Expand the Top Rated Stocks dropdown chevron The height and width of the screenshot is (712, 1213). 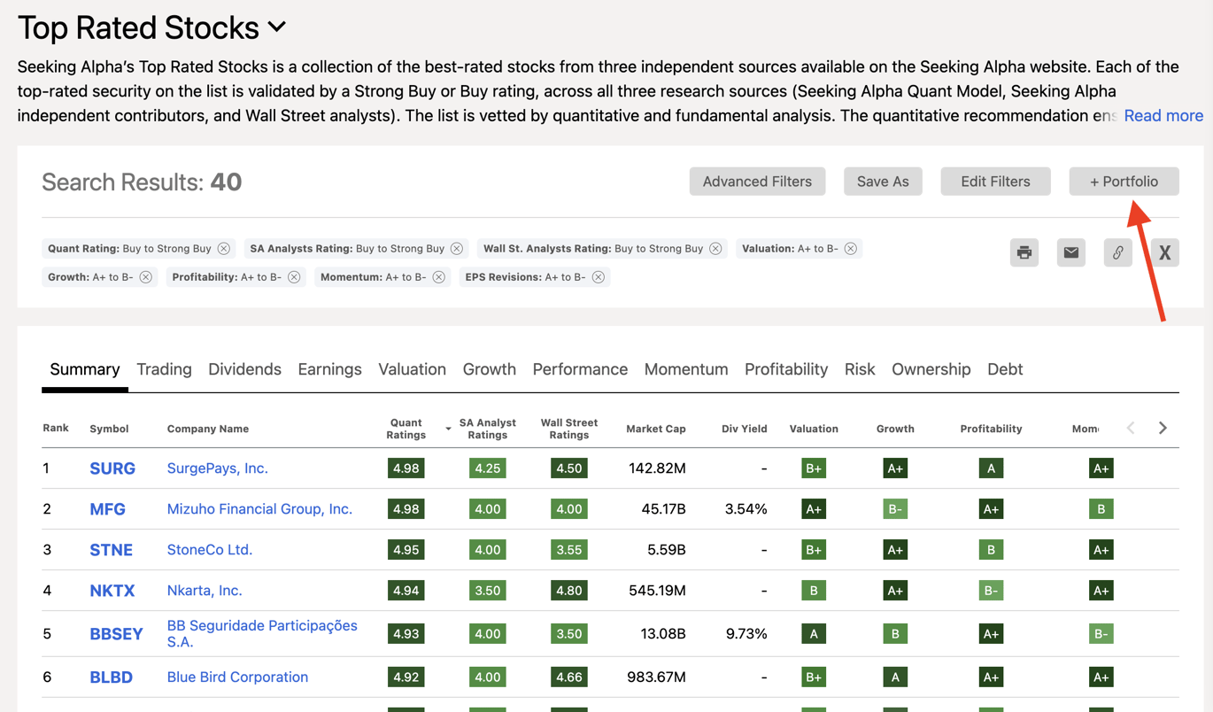coord(276,27)
